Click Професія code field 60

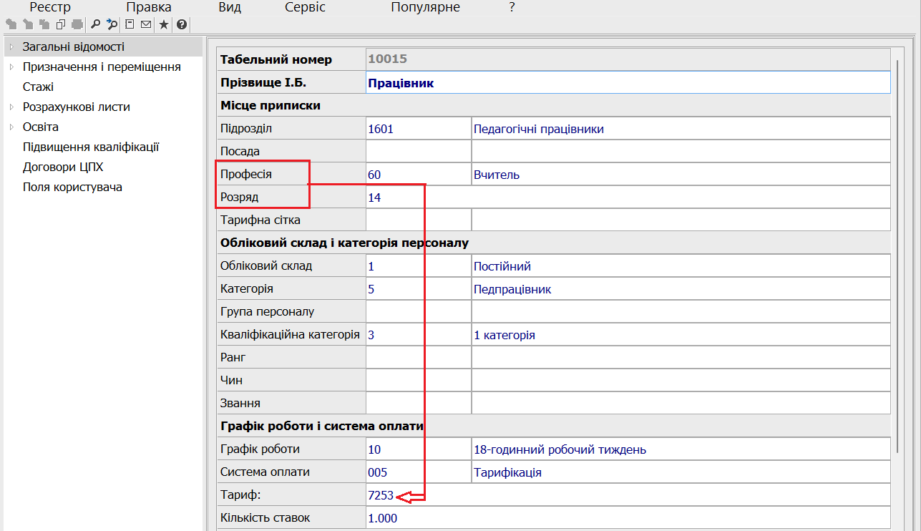(x=418, y=175)
